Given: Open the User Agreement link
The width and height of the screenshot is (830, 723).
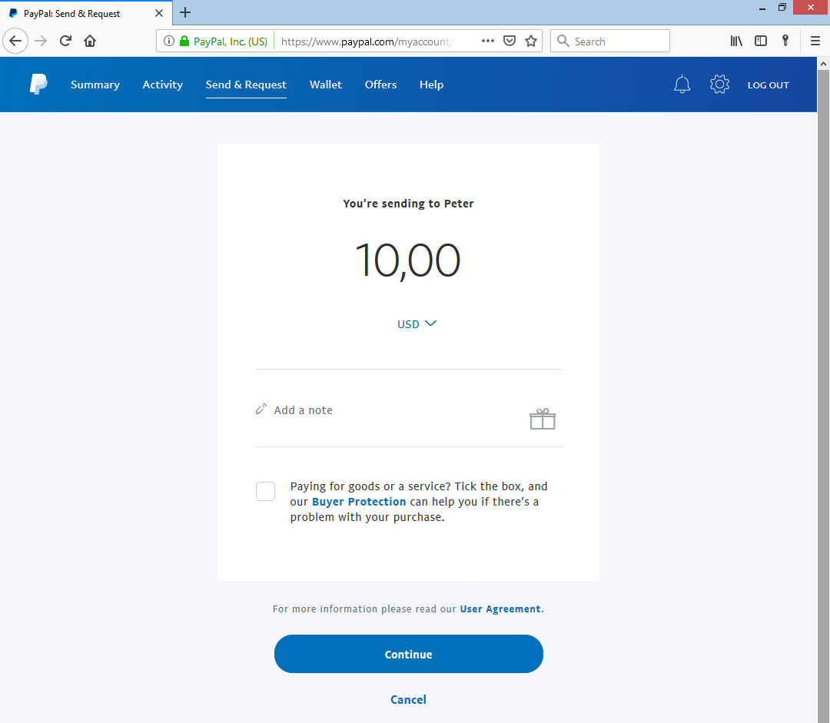Looking at the screenshot, I should click(x=500, y=609).
